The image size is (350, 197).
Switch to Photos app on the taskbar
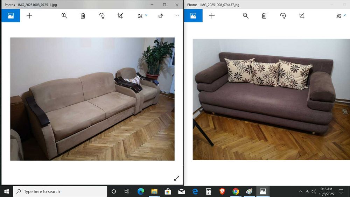(263, 191)
